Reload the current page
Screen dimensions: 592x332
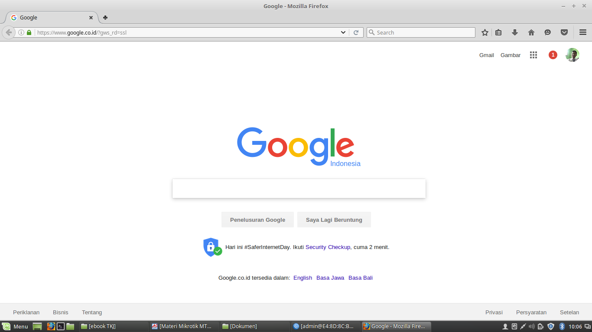pyautogui.click(x=356, y=32)
